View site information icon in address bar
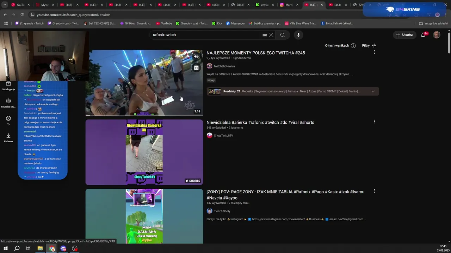The width and height of the screenshot is (451, 253). (x=32, y=15)
